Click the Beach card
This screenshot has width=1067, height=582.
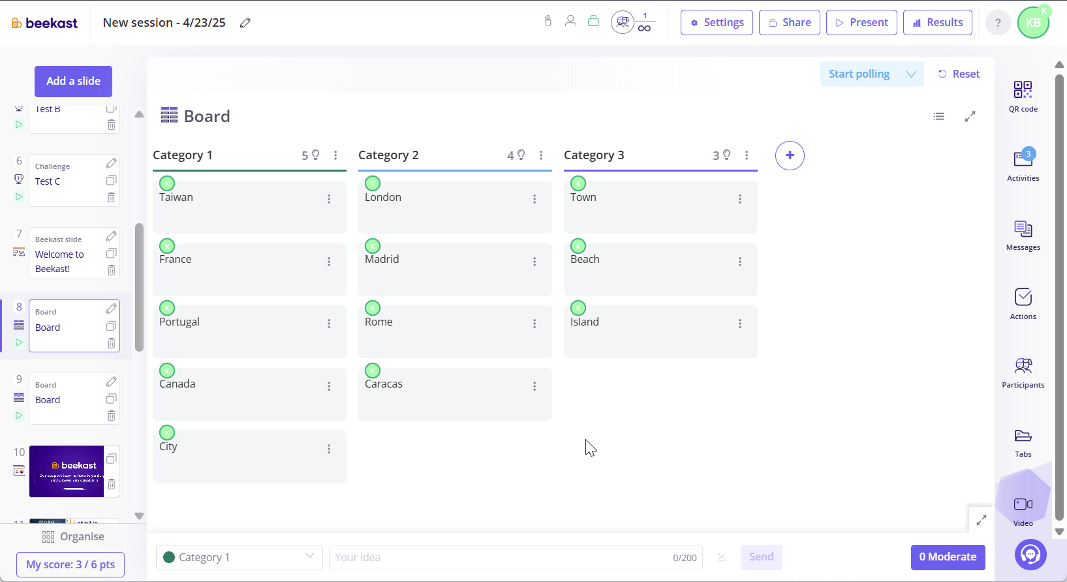point(660,269)
